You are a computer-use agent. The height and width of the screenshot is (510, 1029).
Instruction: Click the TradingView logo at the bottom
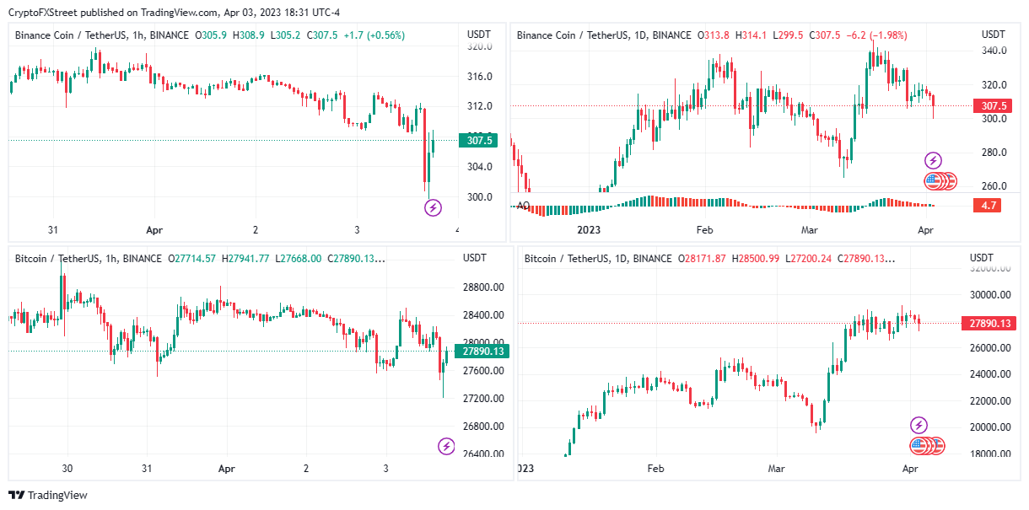pyautogui.click(x=48, y=495)
